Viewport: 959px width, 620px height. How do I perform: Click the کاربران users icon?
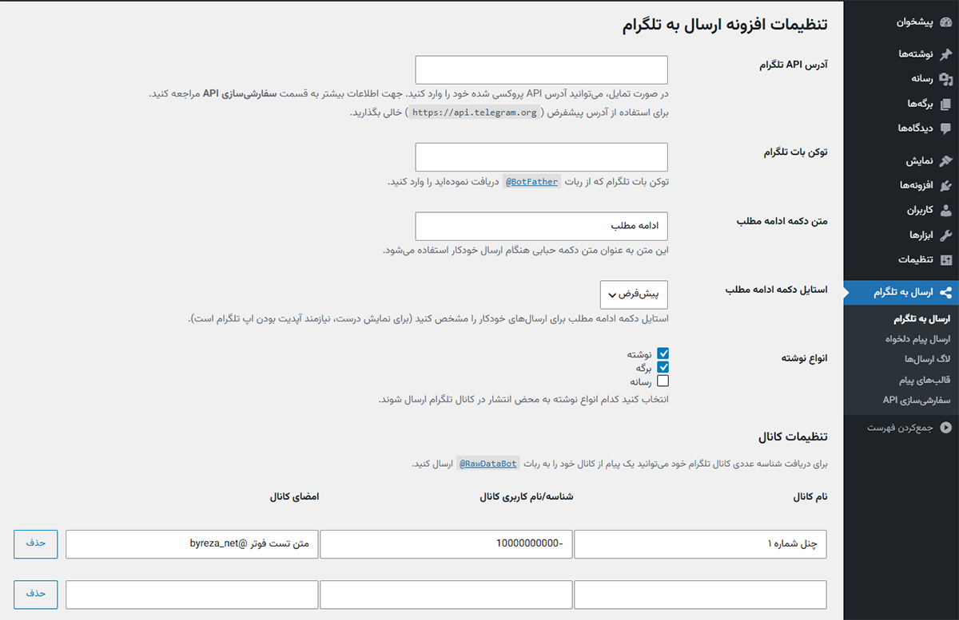click(x=945, y=211)
